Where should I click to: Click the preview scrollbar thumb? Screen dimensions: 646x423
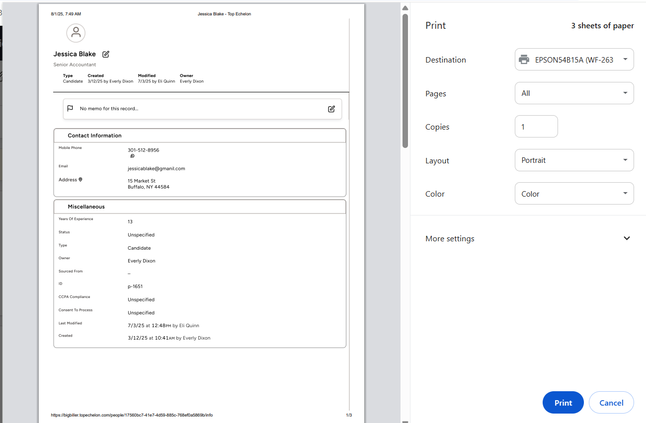click(405, 80)
